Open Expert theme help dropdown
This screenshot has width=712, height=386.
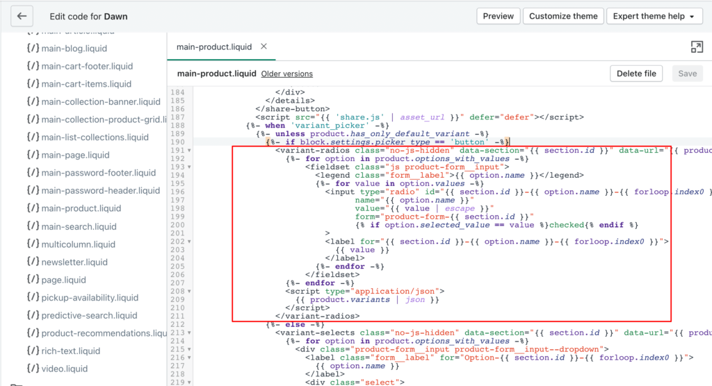(x=654, y=17)
